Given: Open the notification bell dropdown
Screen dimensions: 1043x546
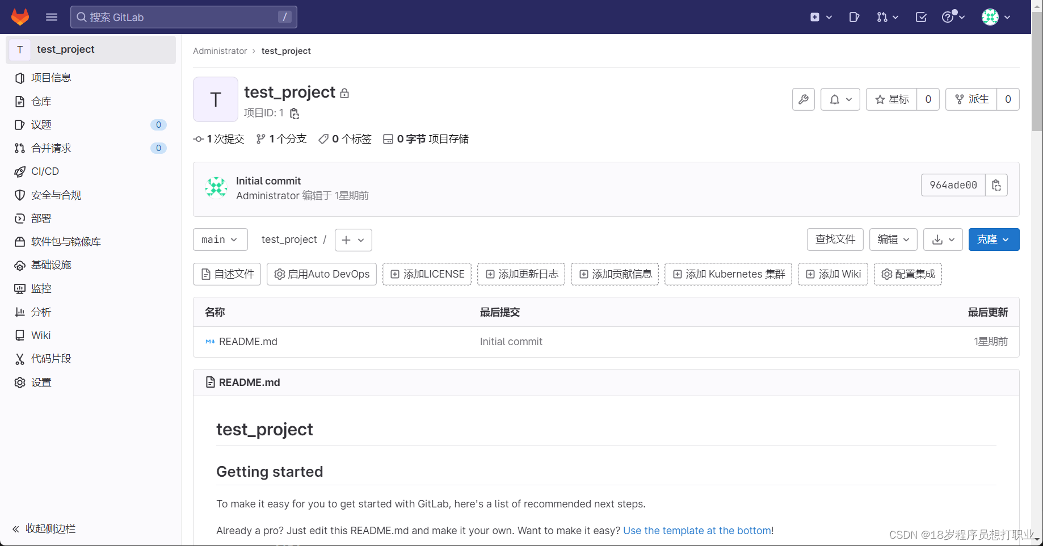Looking at the screenshot, I should pyautogui.click(x=840, y=99).
